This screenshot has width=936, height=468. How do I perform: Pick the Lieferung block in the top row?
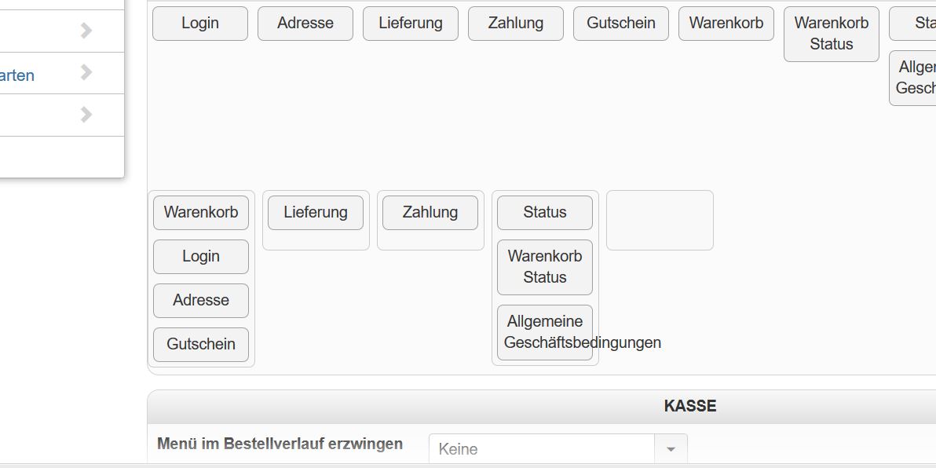pos(411,24)
